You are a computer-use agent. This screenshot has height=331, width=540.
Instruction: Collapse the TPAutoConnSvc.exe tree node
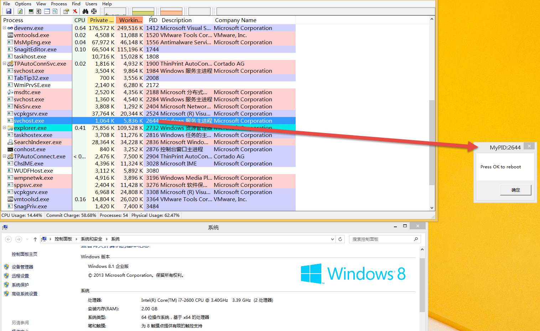4,63
